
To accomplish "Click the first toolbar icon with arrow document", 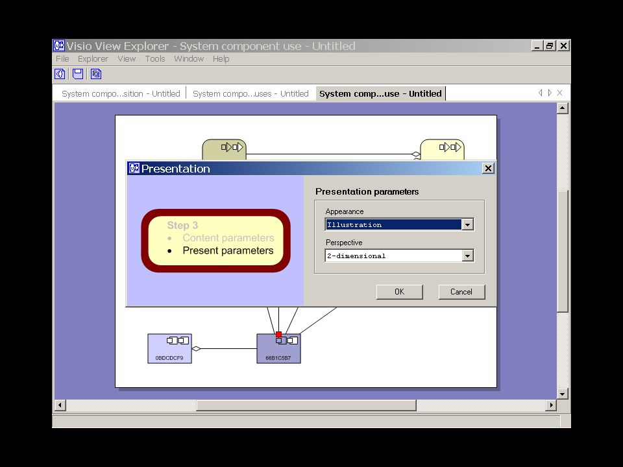I will tap(60, 74).
